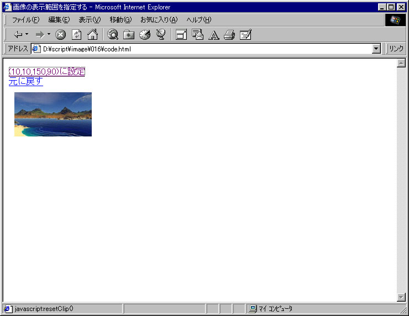Click the Font size letter A icon

(x=214, y=35)
